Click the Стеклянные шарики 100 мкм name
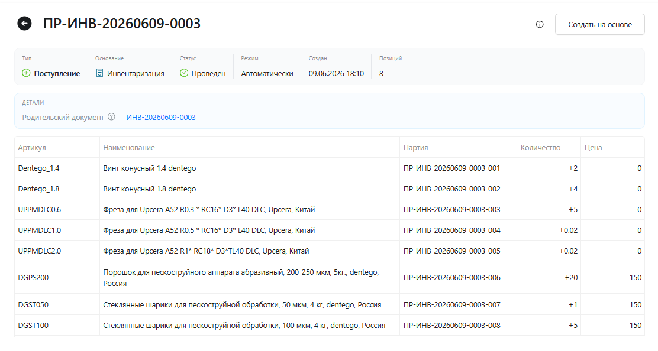Image resolution: width=658 pixels, height=351 pixels. (x=244, y=325)
